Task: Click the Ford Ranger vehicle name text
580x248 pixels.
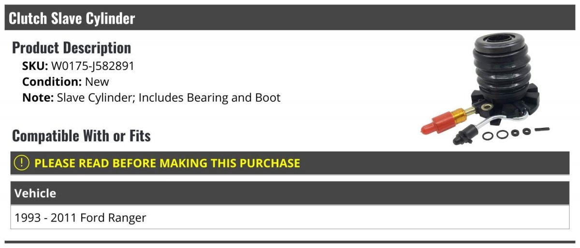Action: (x=113, y=218)
